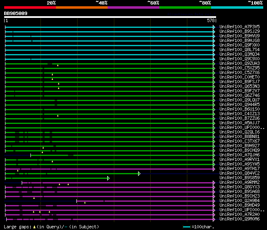
Task: Select the UniRef100_B9S859 label
Action: (x=239, y=178)
